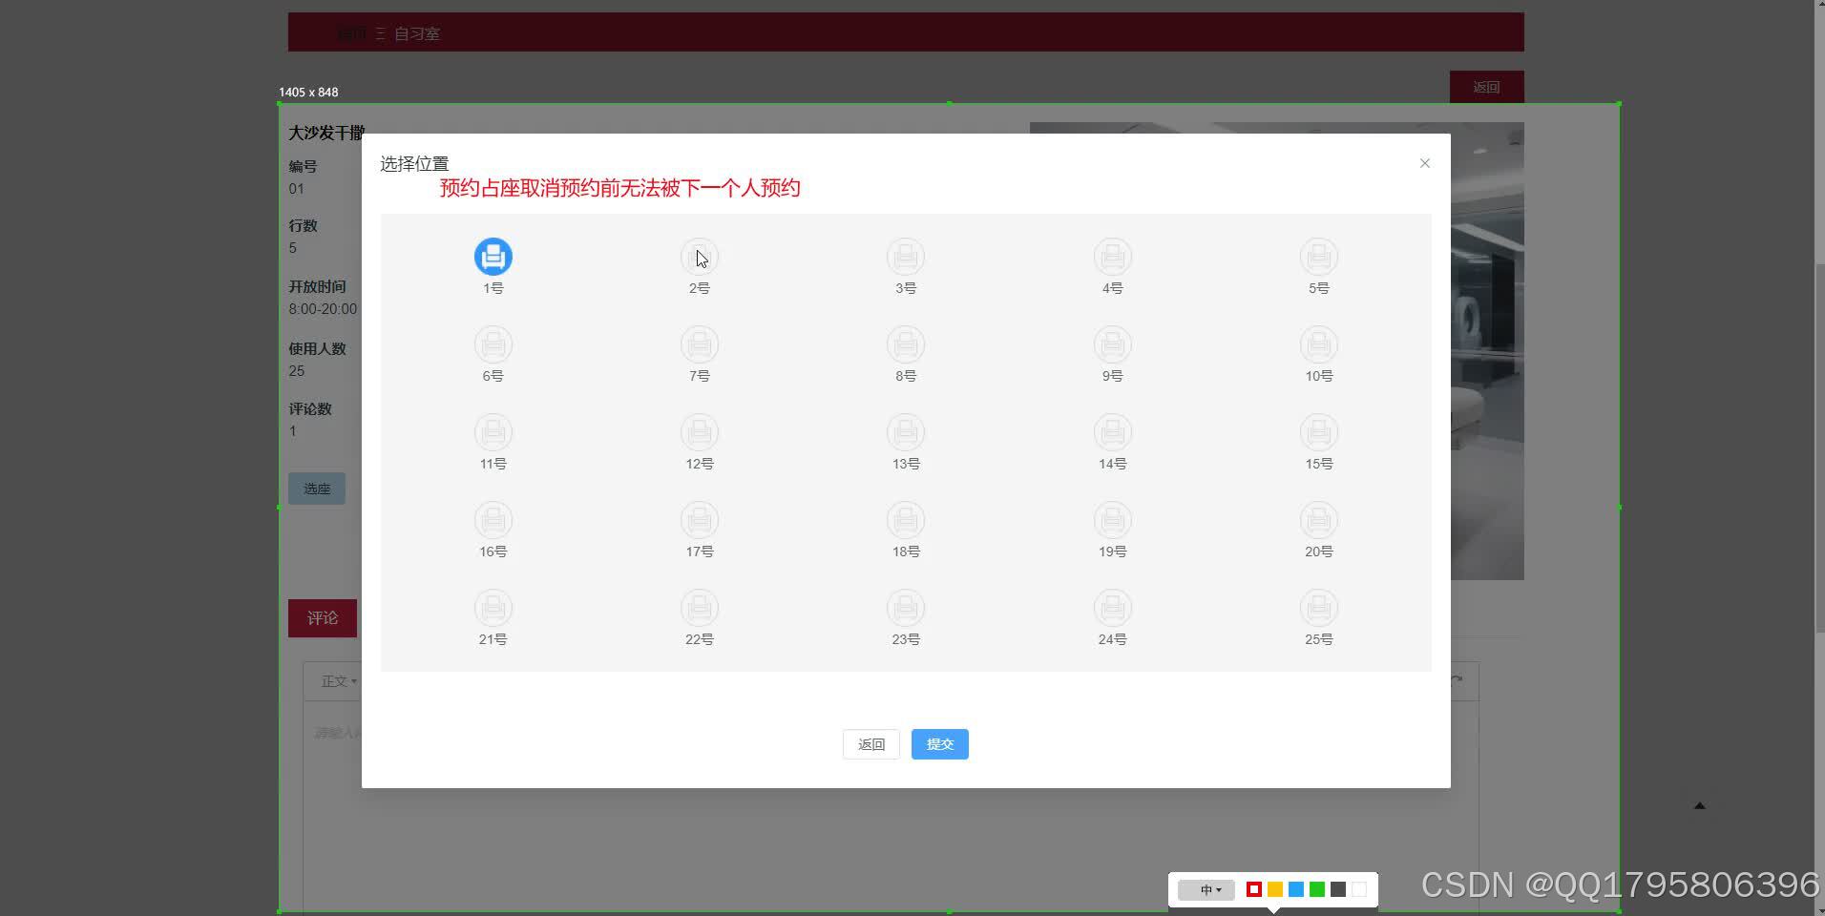Toggle selection of seat 24号
1825x916 pixels.
(x=1112, y=608)
